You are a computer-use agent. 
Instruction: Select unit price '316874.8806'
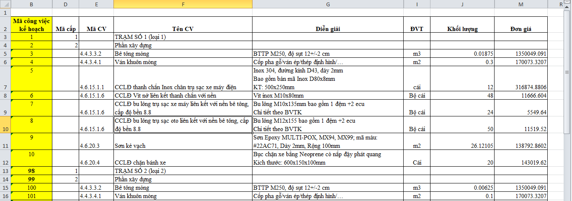coord(521,79)
